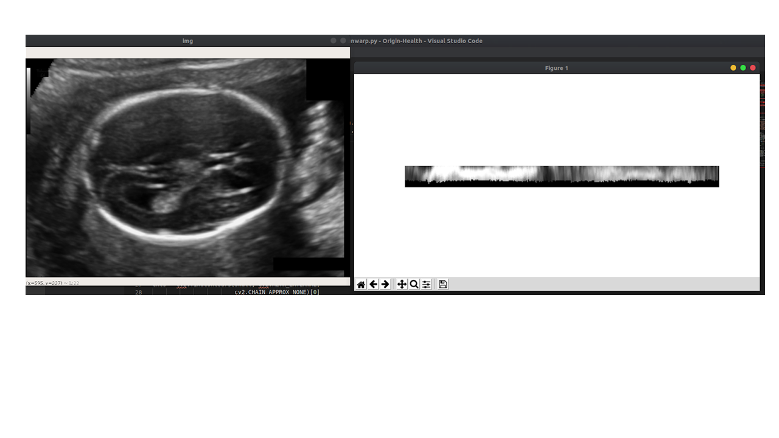779x438 pixels.
Task: Open Configure subplots sliders icon
Action: coord(426,284)
